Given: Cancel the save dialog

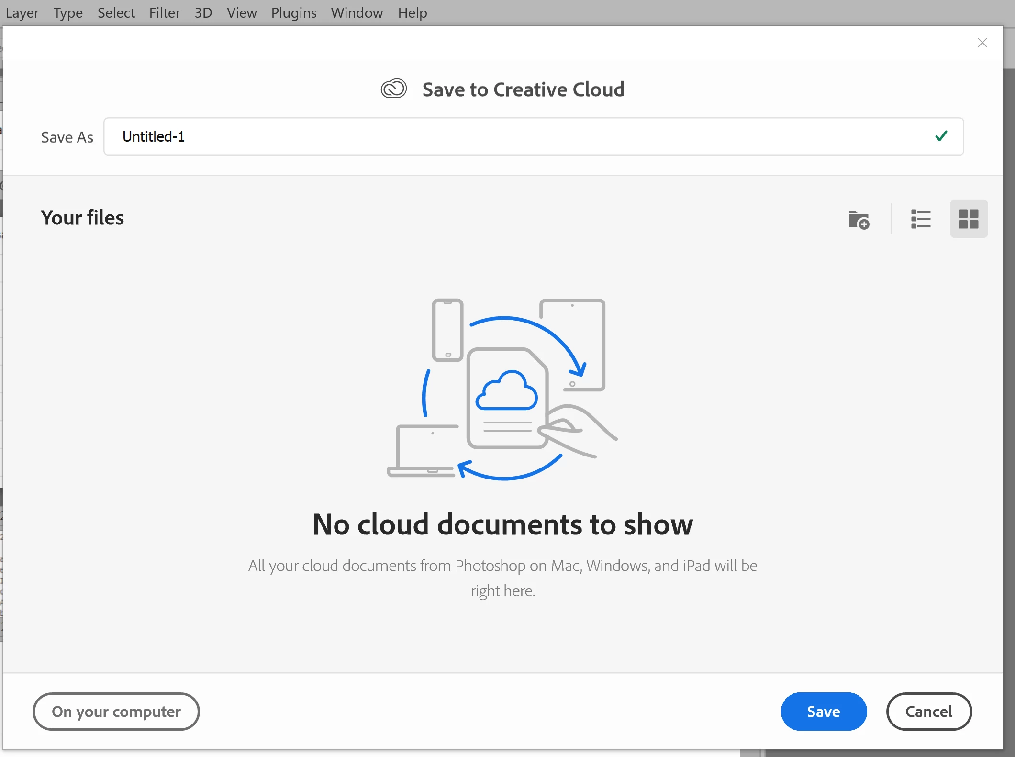Looking at the screenshot, I should coord(928,712).
